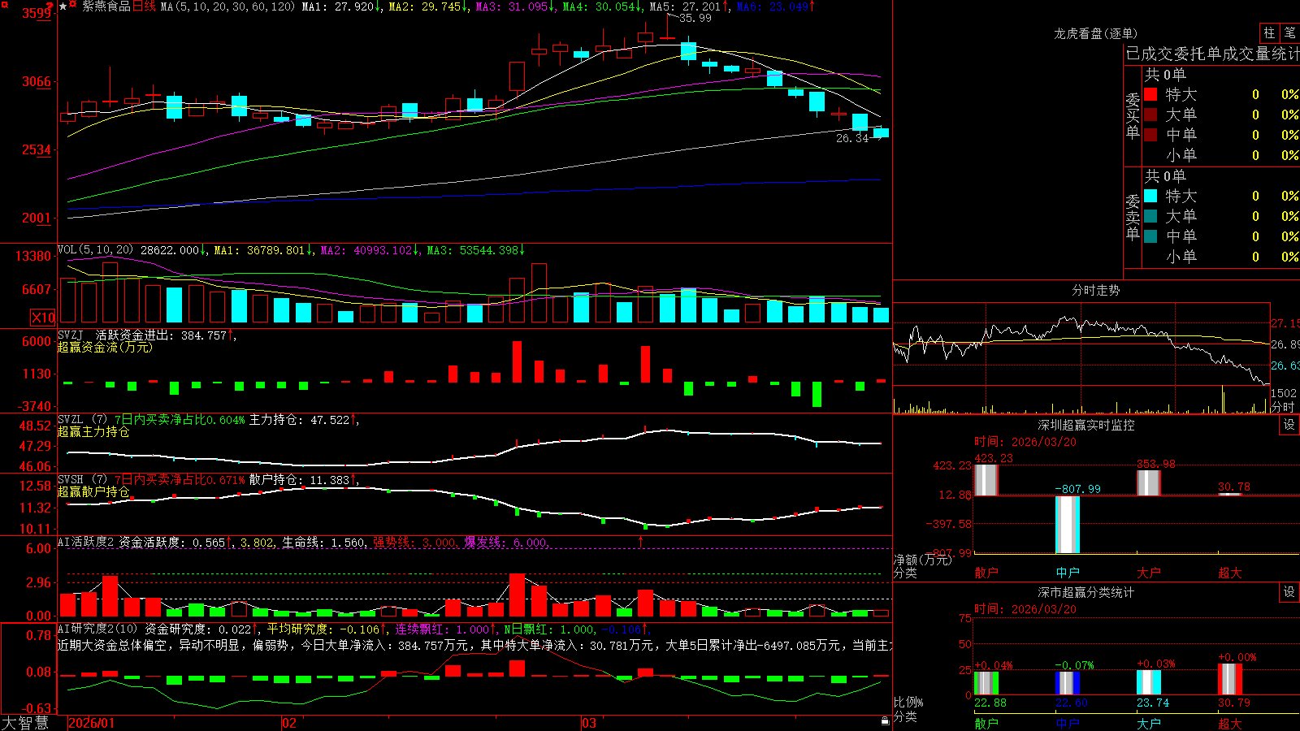Click the VOL(5,10,20) indicator label
The width and height of the screenshot is (1300, 731).
[95, 250]
